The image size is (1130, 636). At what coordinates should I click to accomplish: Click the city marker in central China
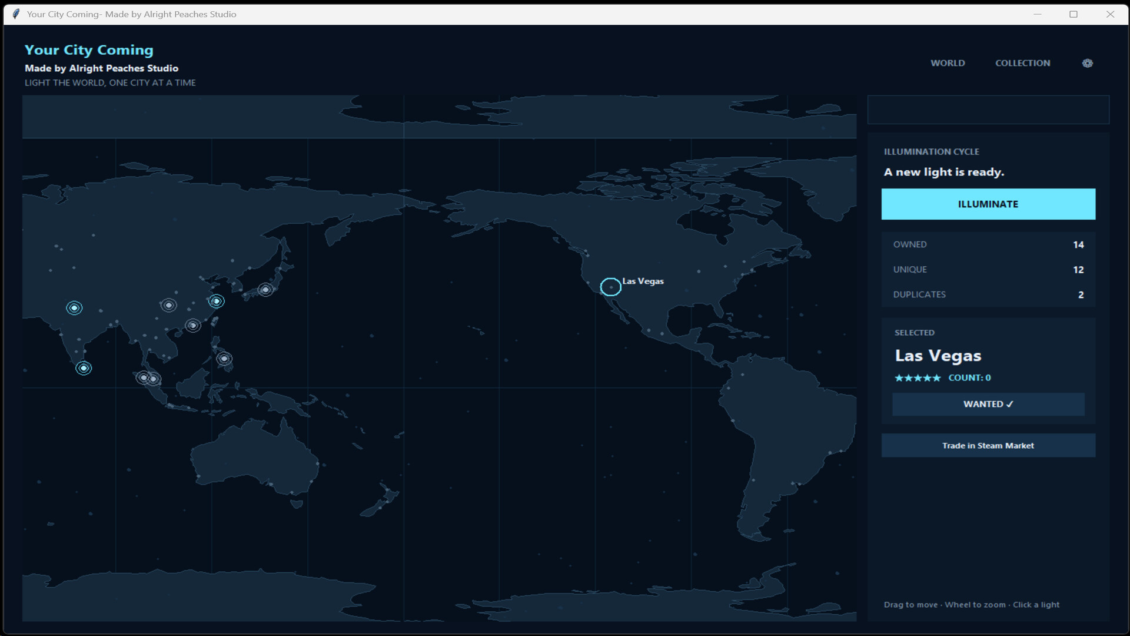click(x=169, y=305)
